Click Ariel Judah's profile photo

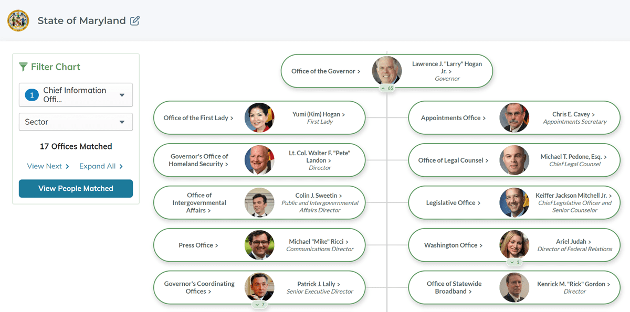coord(514,245)
